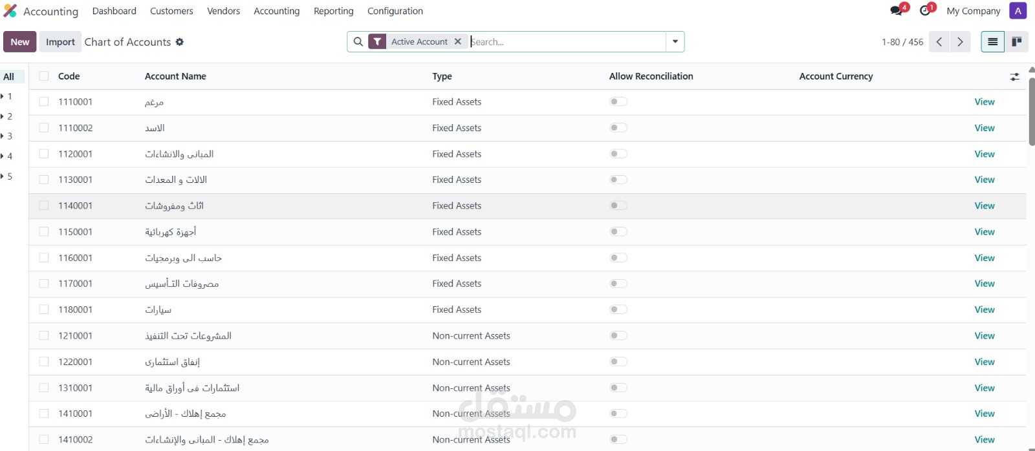Click the New button

coord(19,42)
